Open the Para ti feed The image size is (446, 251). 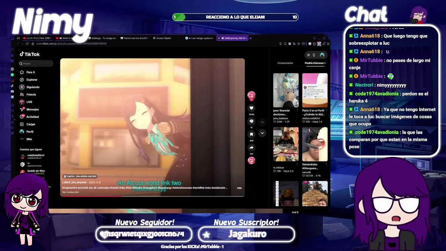[x=28, y=72]
